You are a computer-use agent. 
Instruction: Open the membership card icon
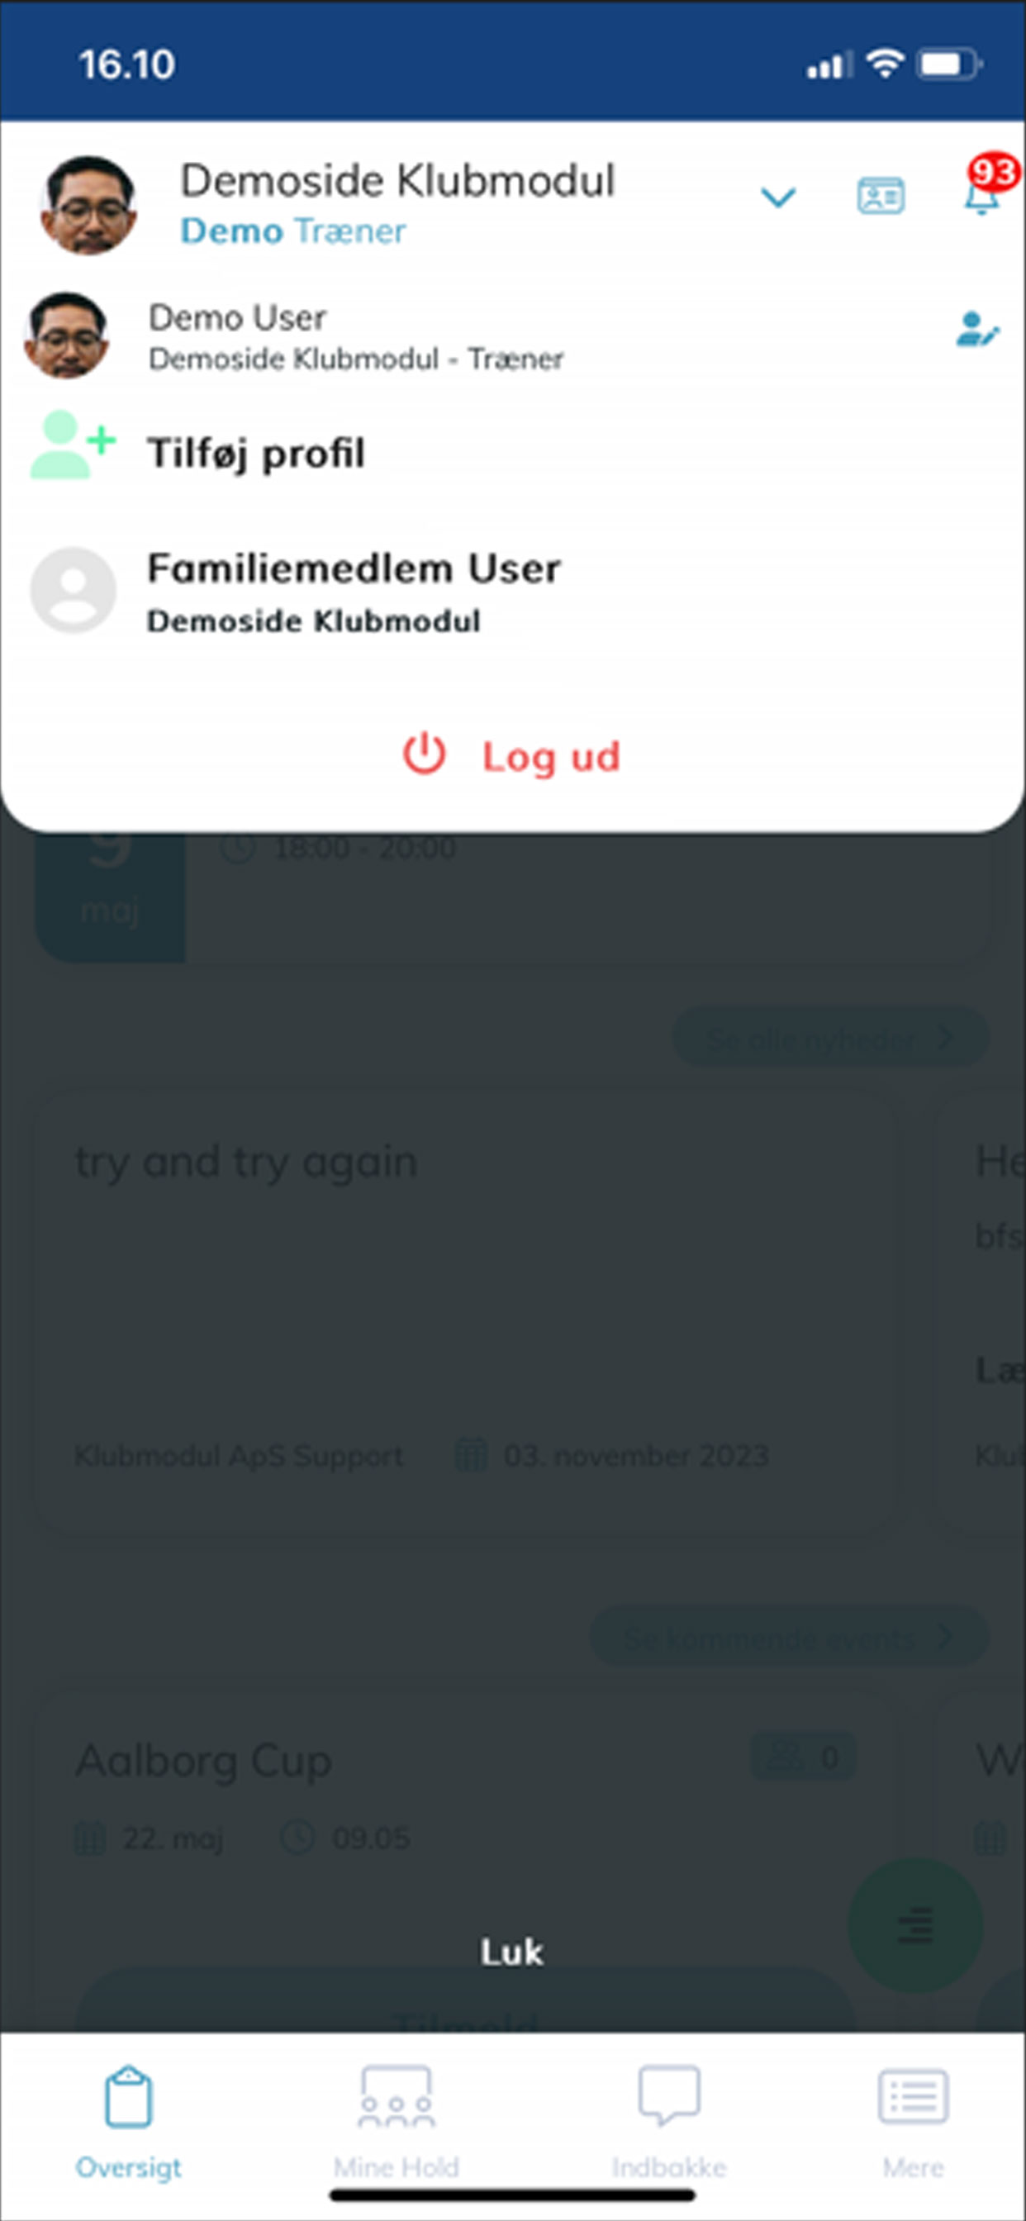coord(881,196)
